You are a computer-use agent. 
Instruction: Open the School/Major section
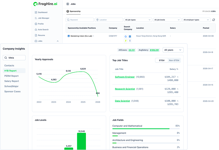pos(11,86)
